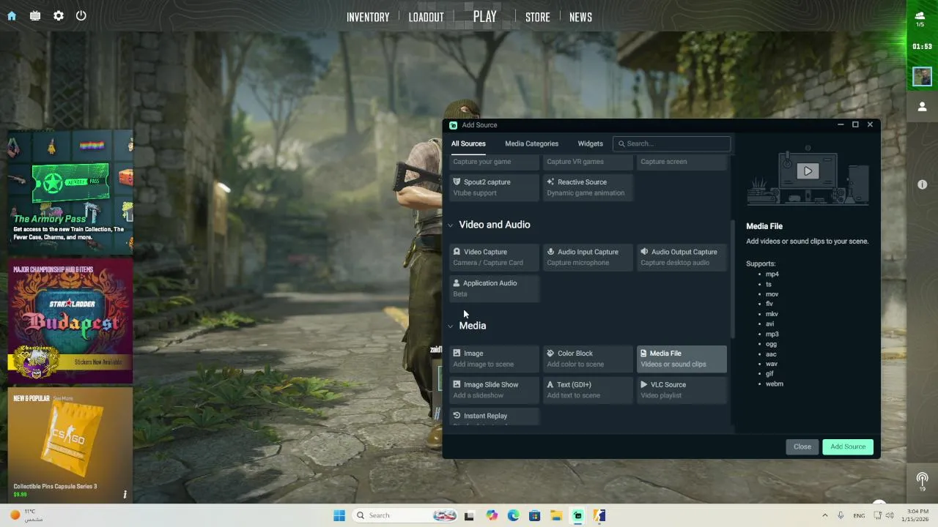Open the Budapest Major Championship banner
The image size is (938, 527).
pyautogui.click(x=70, y=321)
